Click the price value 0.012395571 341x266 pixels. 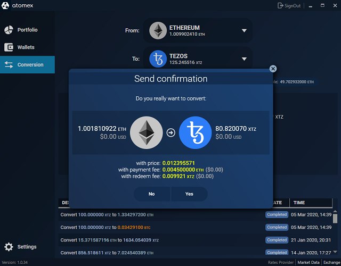click(178, 163)
